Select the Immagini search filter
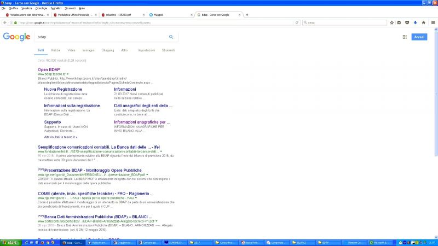This screenshot has height=246, width=438. (x=88, y=50)
